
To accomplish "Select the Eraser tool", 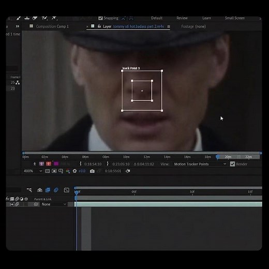I will point(35,18).
